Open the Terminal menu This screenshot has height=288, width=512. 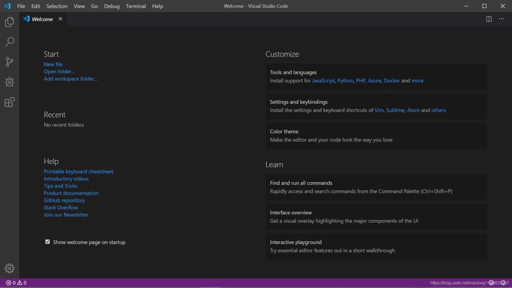point(136,6)
